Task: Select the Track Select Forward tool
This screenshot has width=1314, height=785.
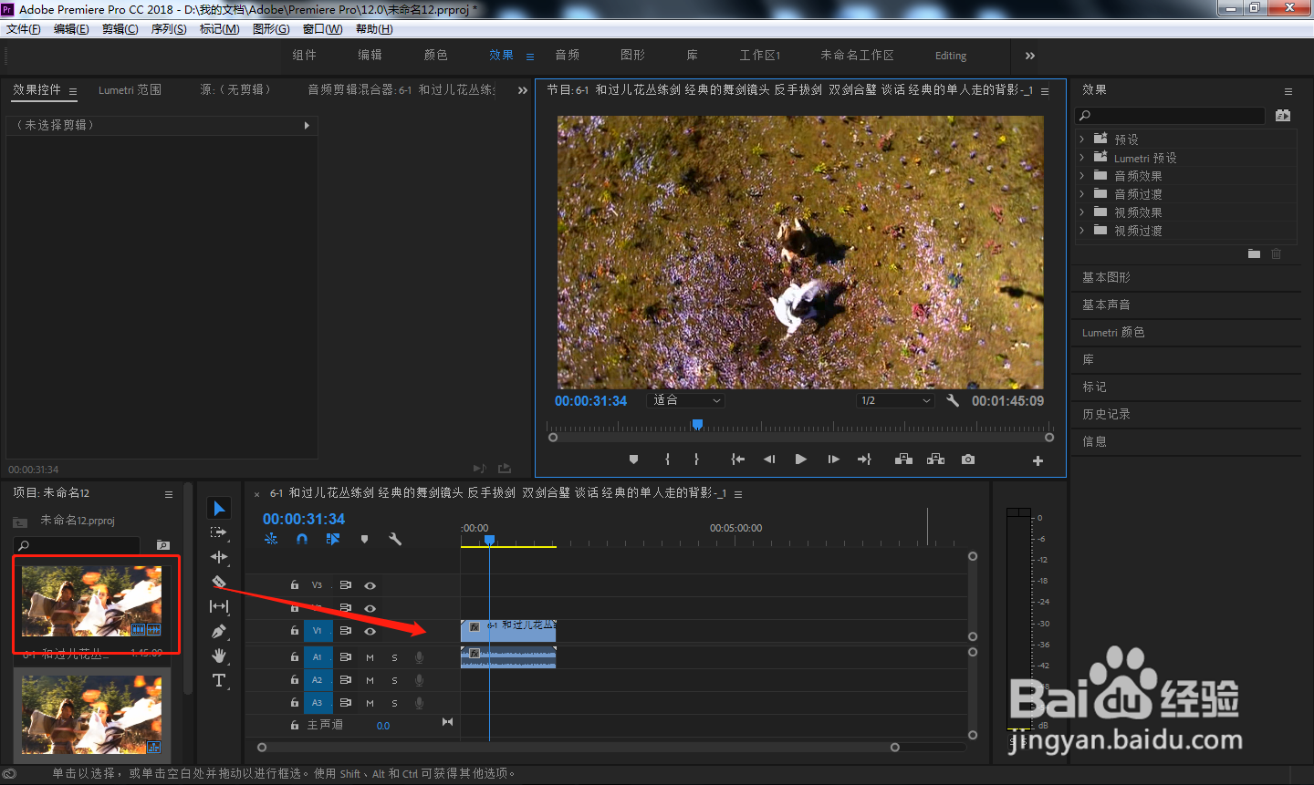Action: (x=219, y=532)
